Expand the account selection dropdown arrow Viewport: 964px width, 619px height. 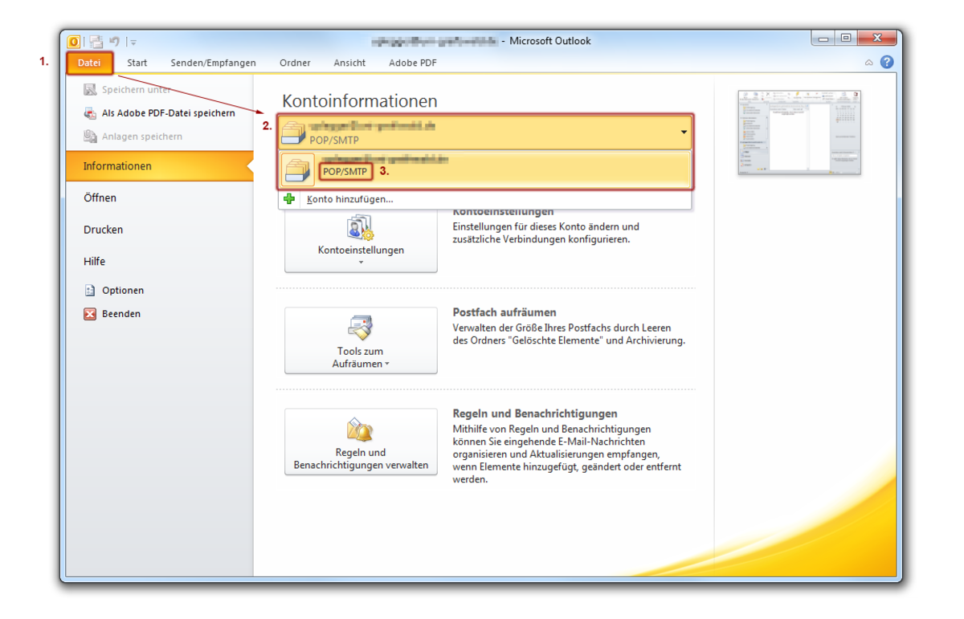684,132
